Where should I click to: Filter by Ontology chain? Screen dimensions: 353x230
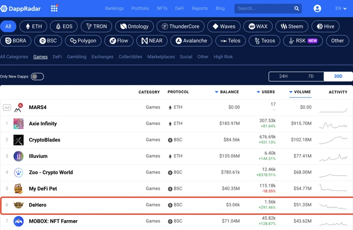[134, 26]
